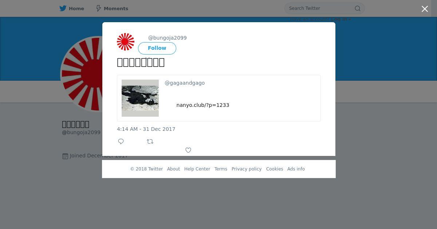Open @bungoja2099 handle in tweet popup

point(167,38)
